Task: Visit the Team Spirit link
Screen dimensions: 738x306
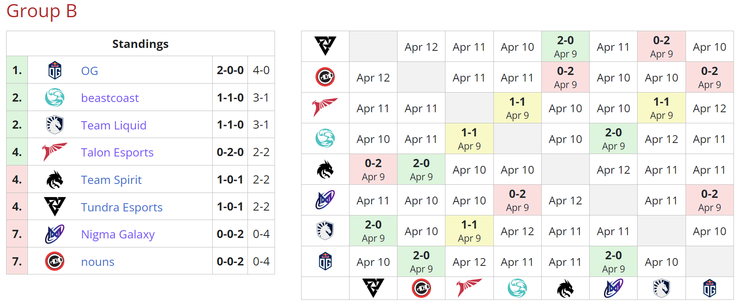Action: pos(111,180)
